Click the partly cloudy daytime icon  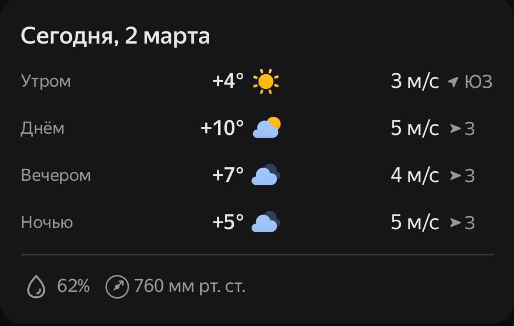click(266, 128)
